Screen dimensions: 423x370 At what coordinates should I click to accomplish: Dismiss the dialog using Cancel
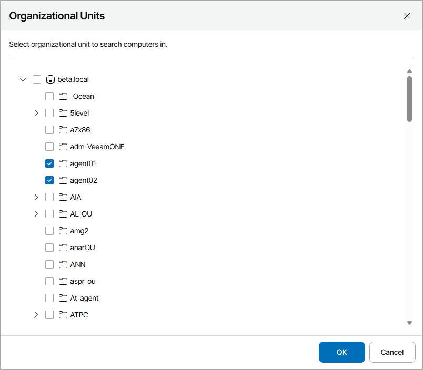(392, 352)
